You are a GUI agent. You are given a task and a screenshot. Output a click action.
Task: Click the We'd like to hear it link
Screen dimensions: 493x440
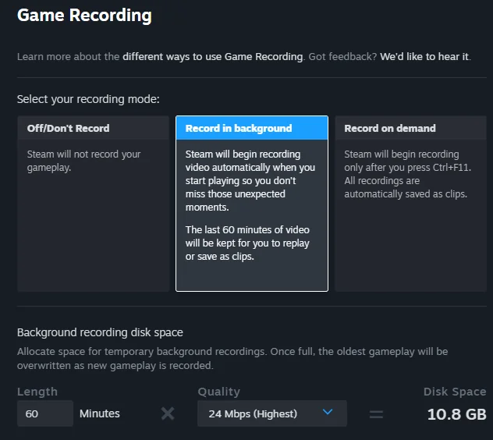tap(424, 56)
